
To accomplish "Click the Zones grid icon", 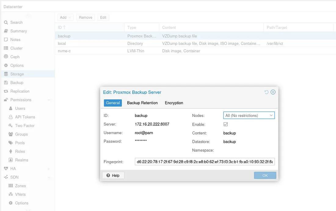I will coord(10,186).
